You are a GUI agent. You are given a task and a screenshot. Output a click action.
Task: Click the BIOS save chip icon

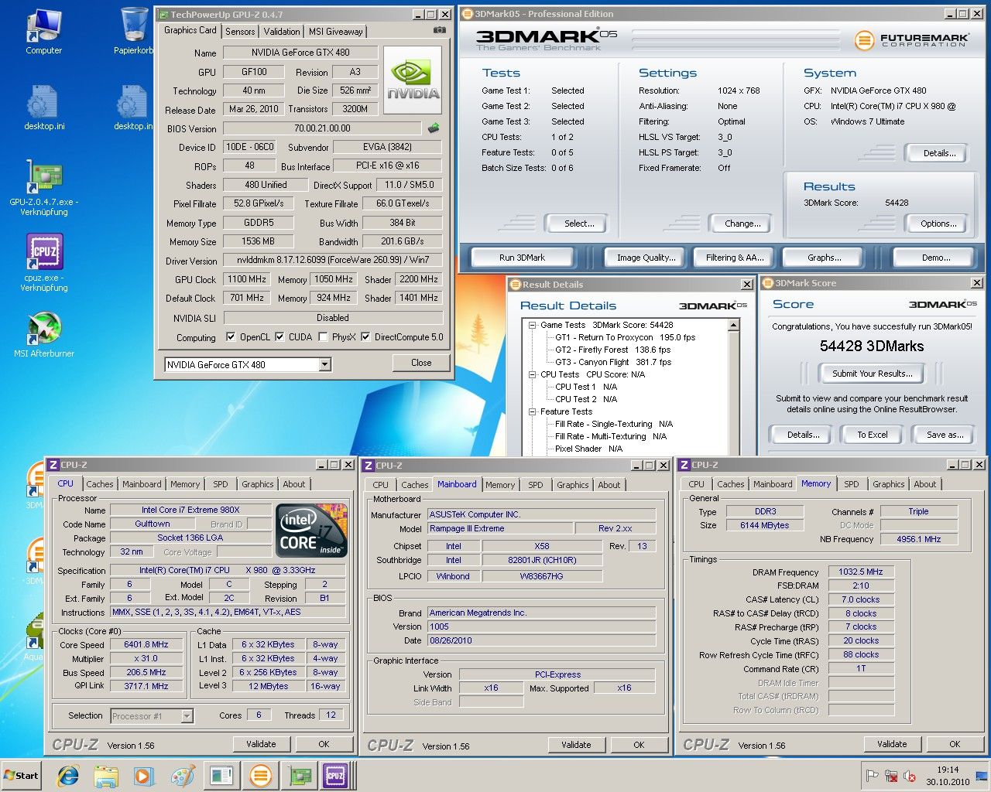click(x=434, y=128)
